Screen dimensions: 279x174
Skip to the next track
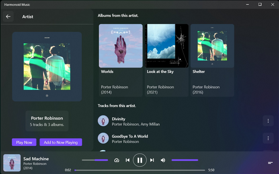point(152,160)
